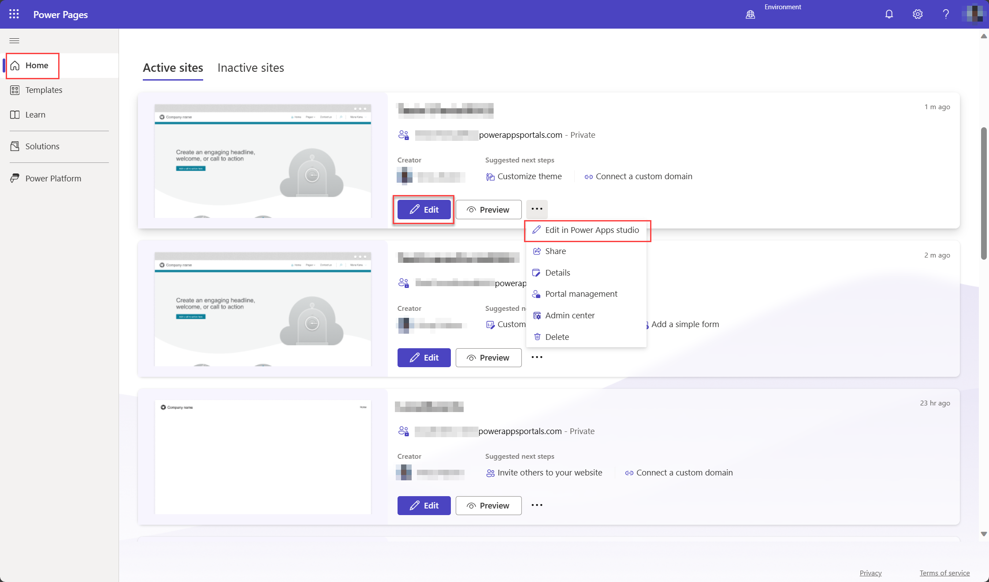Open Solutions in left navigation
Viewport: 989px width, 582px height.
click(42, 145)
